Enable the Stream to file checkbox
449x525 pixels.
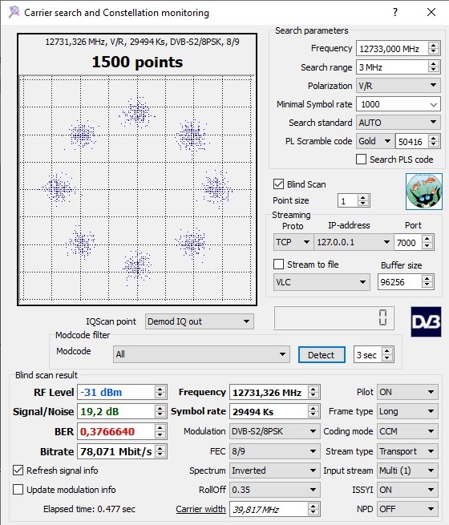(278, 265)
